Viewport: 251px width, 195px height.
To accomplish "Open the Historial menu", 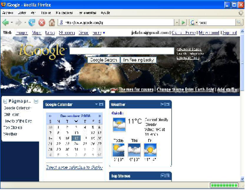I will pos(46,13).
